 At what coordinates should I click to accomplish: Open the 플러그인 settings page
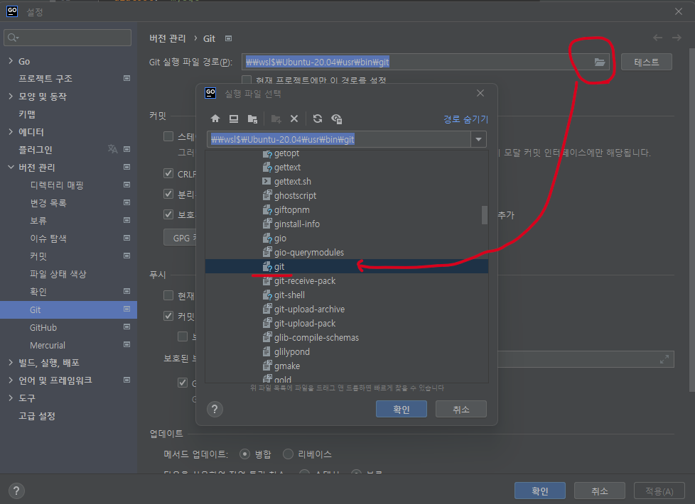tap(36, 150)
